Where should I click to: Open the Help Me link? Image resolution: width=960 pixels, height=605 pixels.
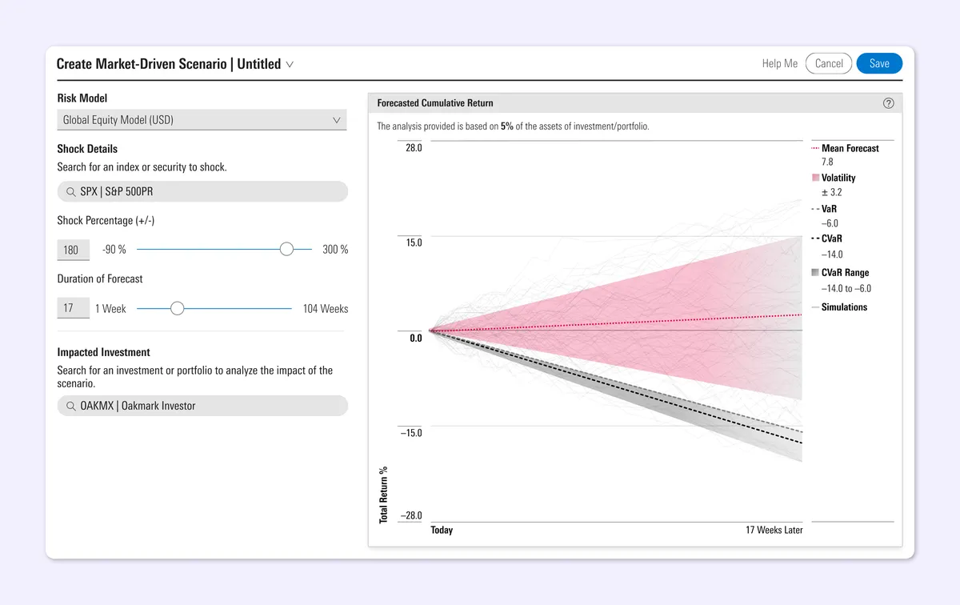tap(780, 64)
